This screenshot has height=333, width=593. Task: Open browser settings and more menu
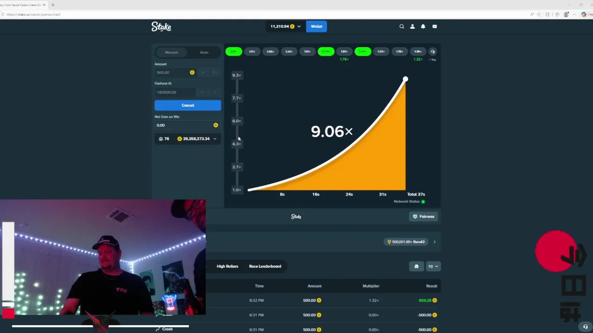[x=575, y=14]
